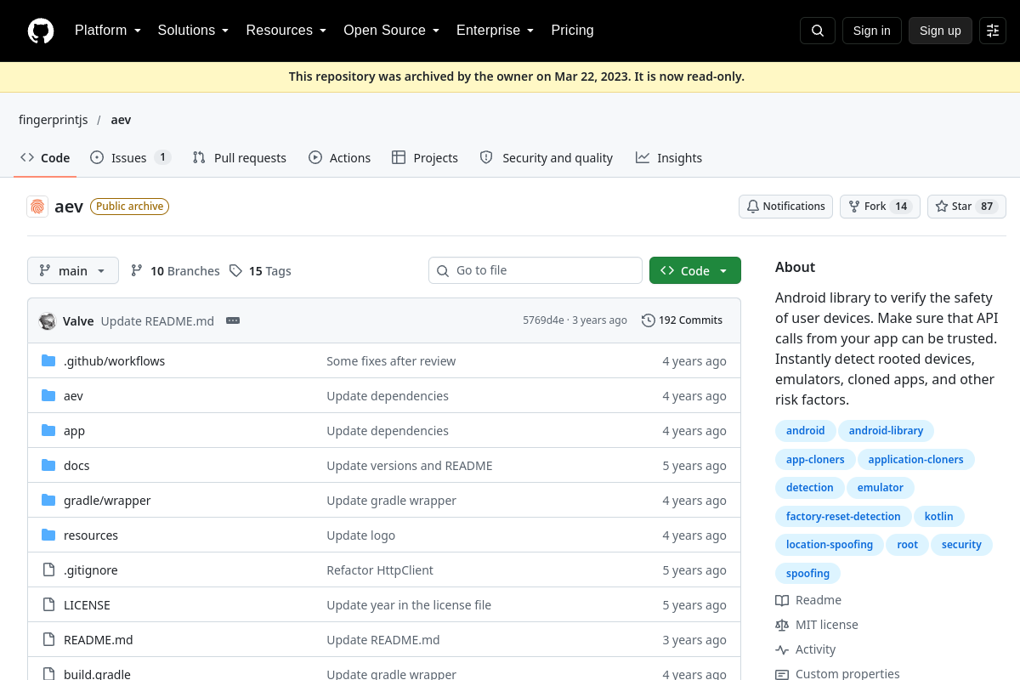Open the Pricing page
1020x680 pixels.
[x=573, y=31]
